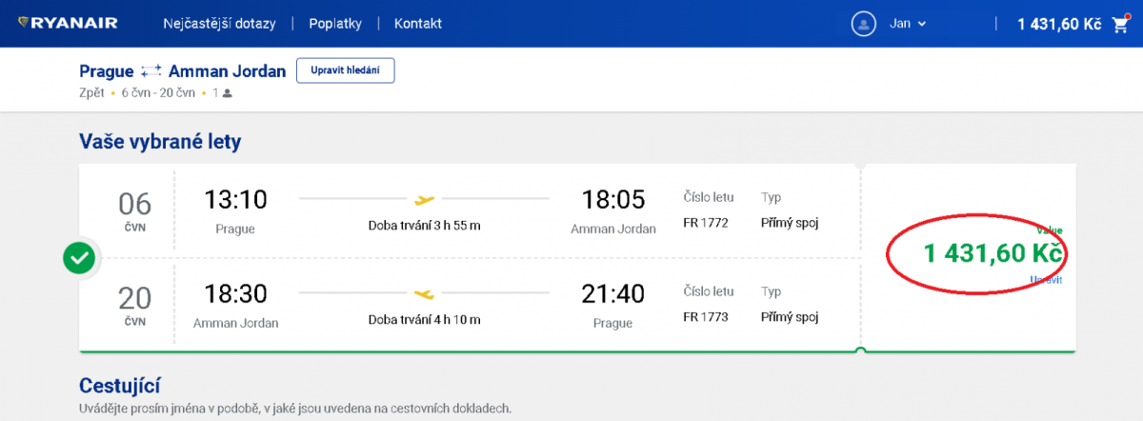Open the Poplatky menu item
Viewport: 1143px width, 421px height.
pyautogui.click(x=335, y=24)
